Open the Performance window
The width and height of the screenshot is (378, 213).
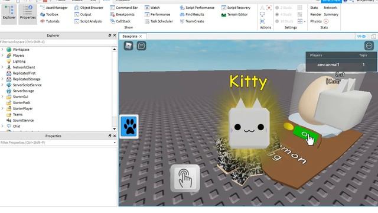(158, 14)
